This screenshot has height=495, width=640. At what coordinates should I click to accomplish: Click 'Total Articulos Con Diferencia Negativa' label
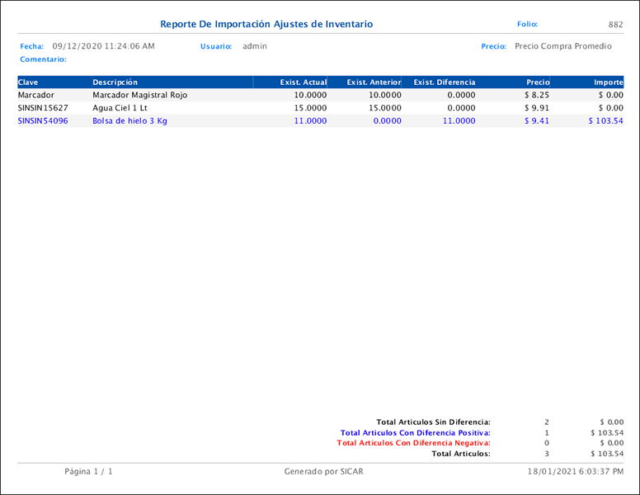[x=413, y=443]
